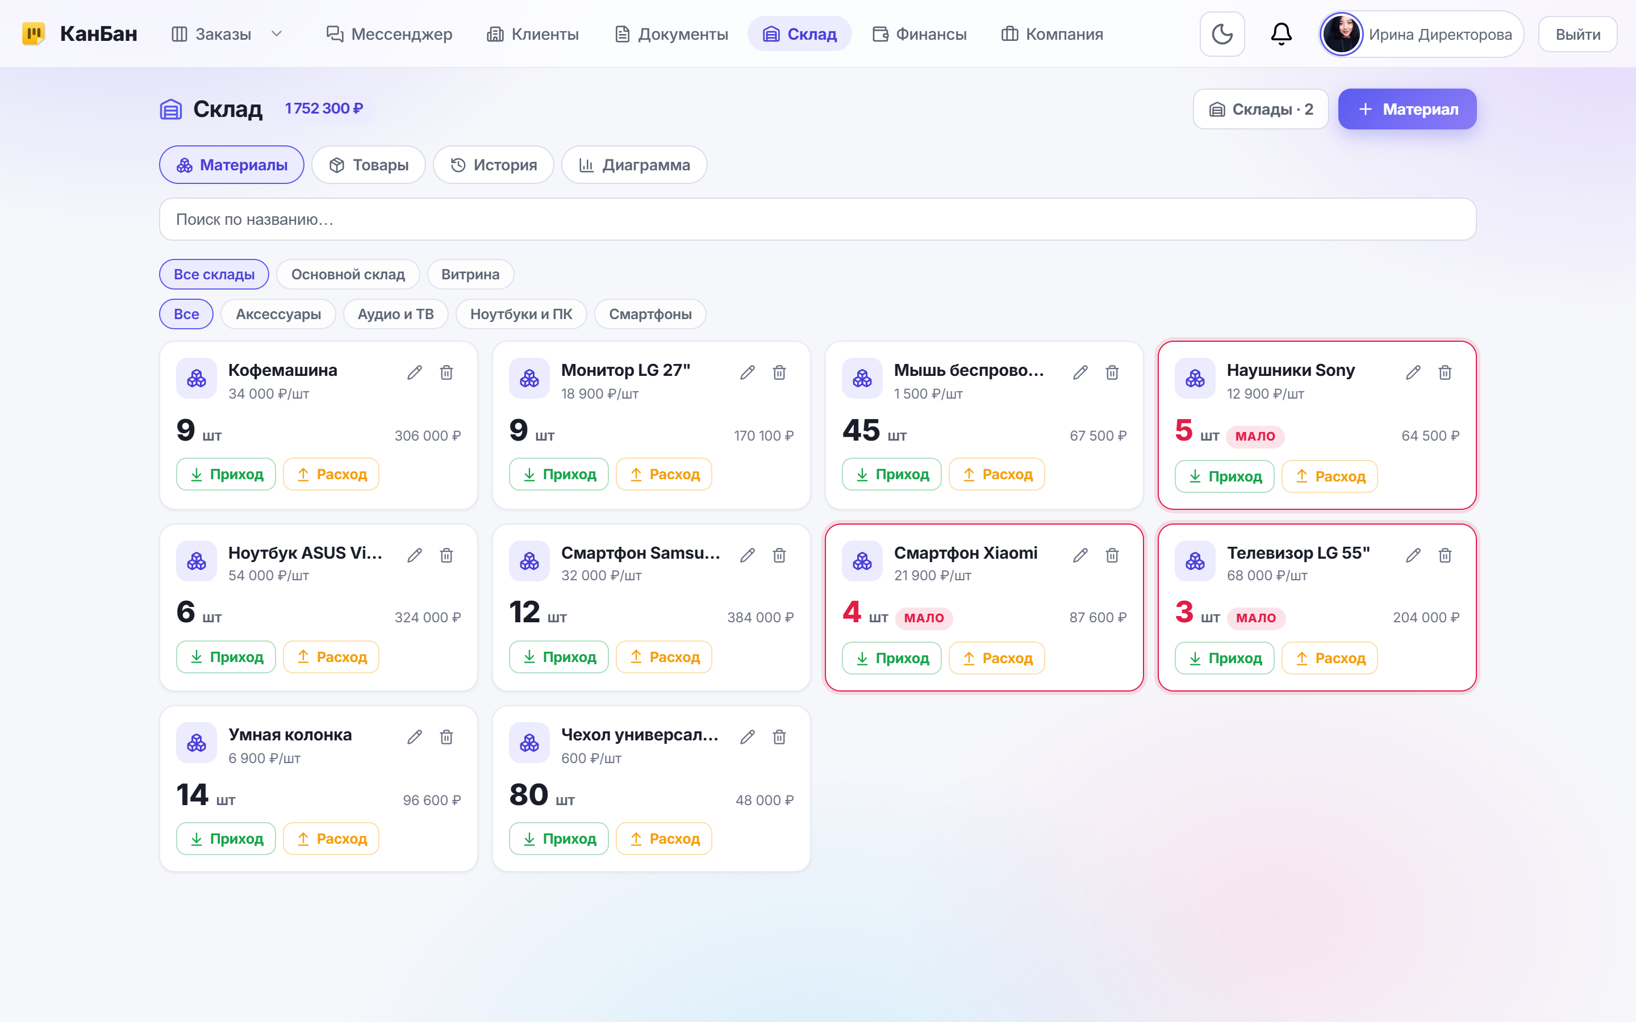Add a new item with the Материал button

tap(1407, 109)
